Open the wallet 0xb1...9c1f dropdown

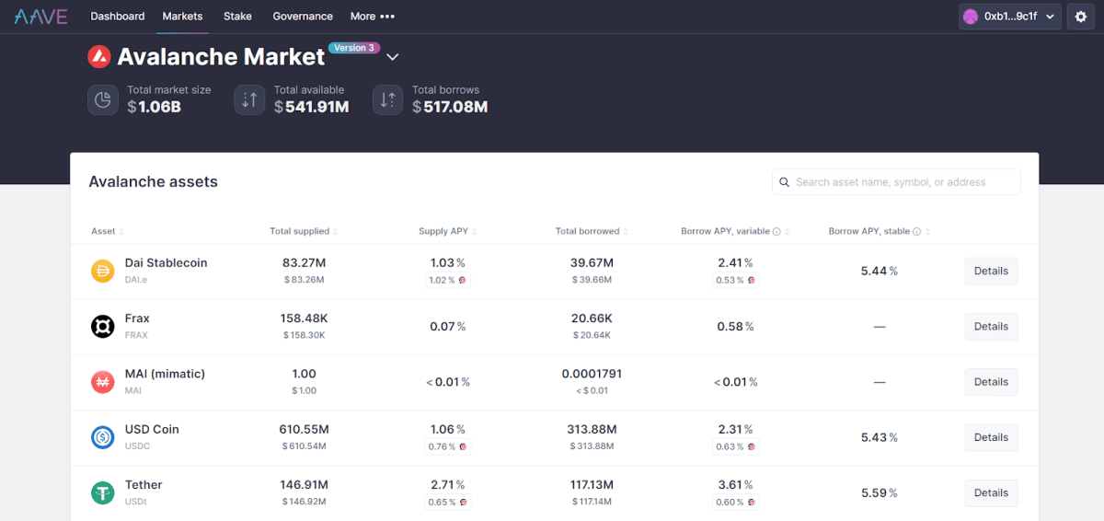1010,17
